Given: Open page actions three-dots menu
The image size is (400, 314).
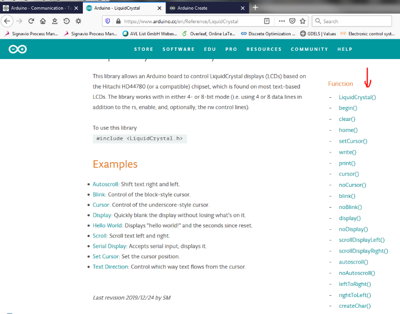Looking at the screenshot, I should coord(281,21).
